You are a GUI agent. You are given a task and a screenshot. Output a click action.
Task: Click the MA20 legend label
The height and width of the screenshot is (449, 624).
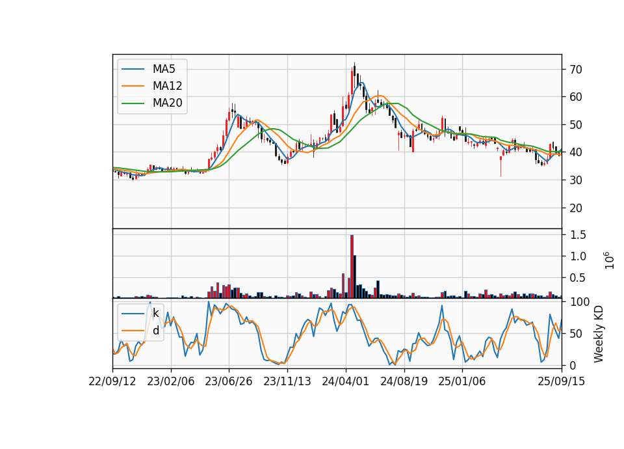(167, 103)
